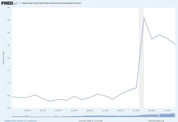Viewport: 178px width, 122px height.
Task: Click the 1980 mark in the navigator timeline
Action: [x=56, y=116]
